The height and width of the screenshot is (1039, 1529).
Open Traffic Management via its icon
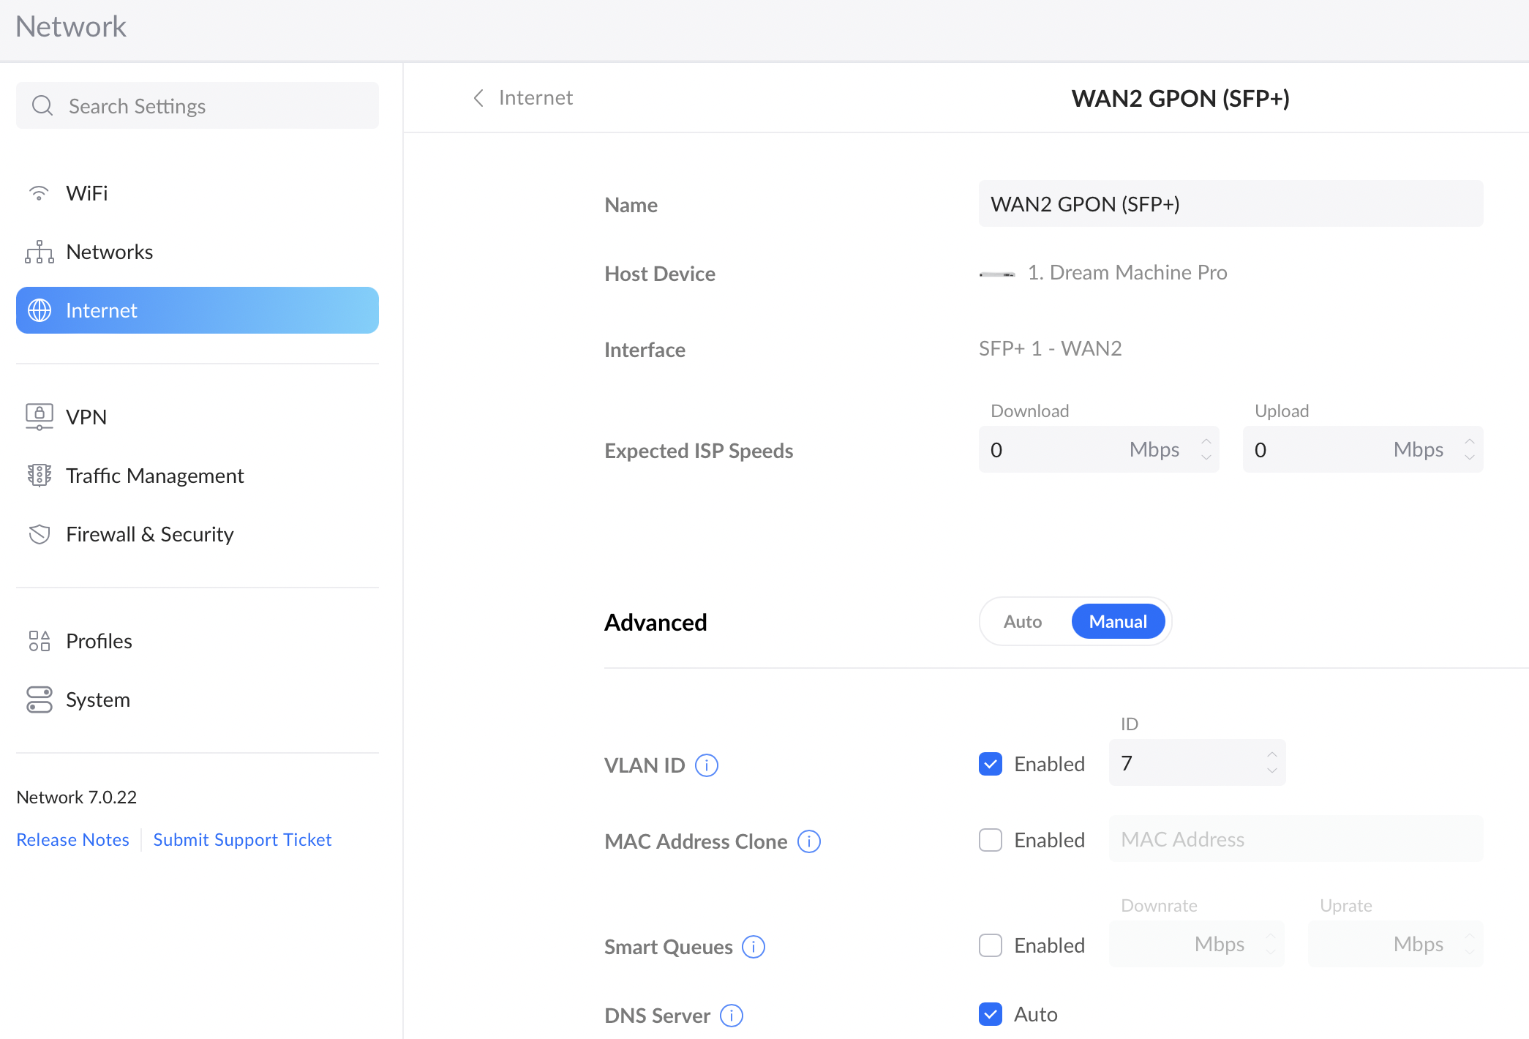click(39, 476)
